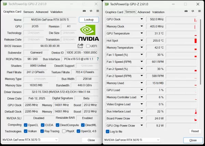
Task: Switch to Validation tab in left window
Action: 56,12
